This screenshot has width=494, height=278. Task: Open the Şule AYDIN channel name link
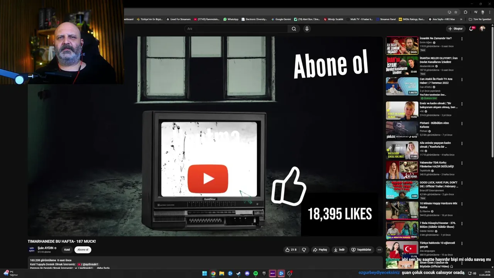pos(46,248)
